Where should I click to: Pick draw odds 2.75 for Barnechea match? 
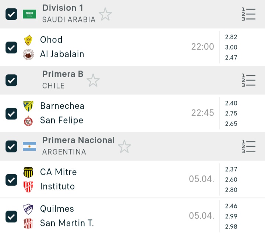pos(231,113)
